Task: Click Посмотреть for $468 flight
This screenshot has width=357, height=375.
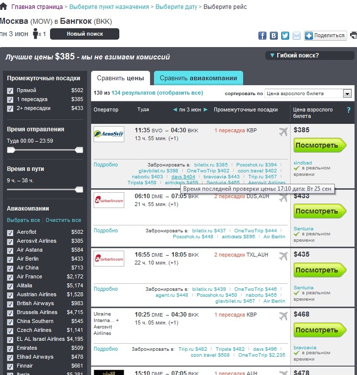Action: [x=319, y=330]
